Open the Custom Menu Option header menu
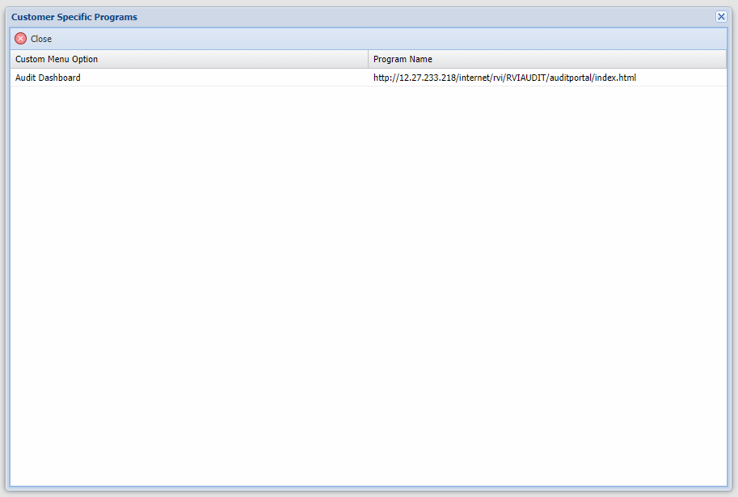 359,59
